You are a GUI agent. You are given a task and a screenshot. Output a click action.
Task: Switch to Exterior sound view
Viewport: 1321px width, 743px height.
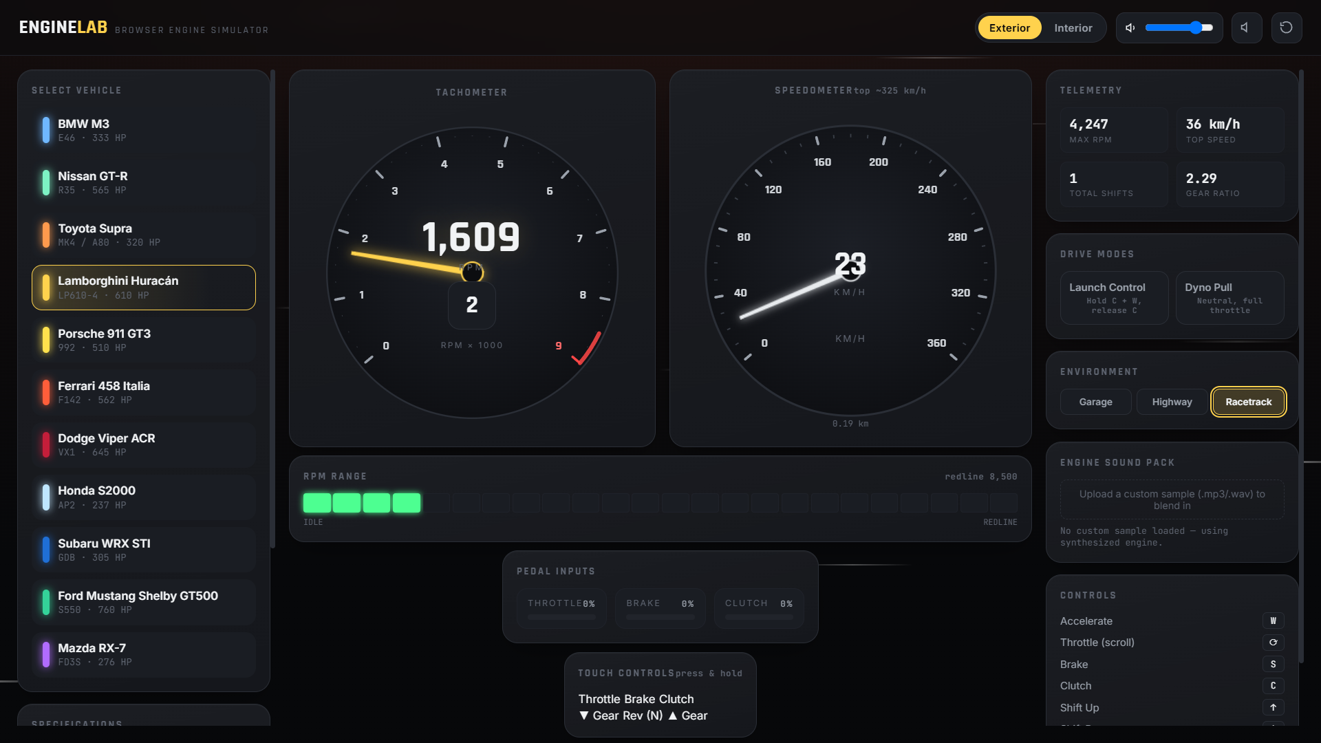(1009, 28)
